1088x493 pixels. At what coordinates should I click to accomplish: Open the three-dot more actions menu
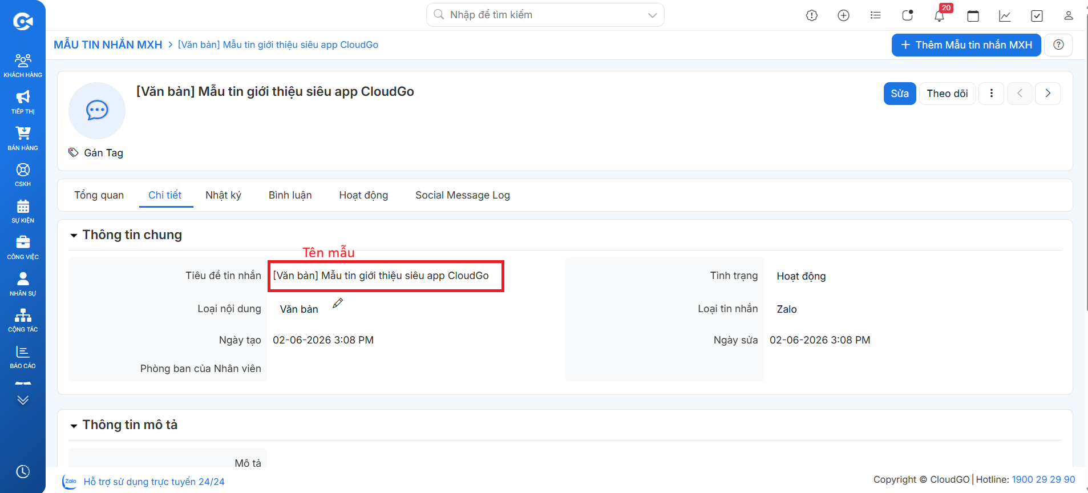[992, 94]
